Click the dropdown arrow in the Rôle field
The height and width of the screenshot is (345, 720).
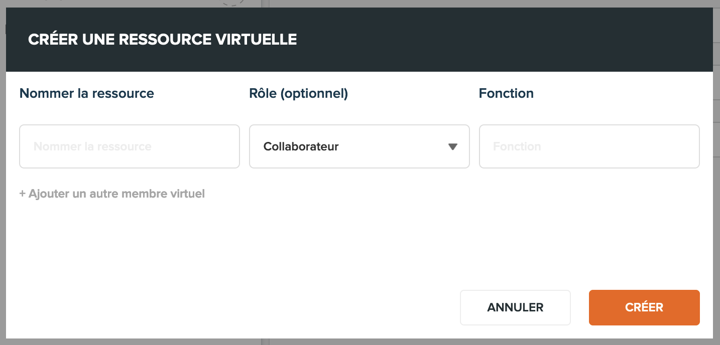(452, 147)
